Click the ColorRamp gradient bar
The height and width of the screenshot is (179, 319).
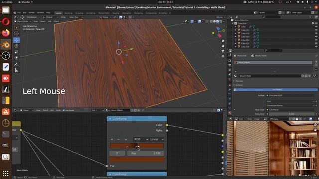[x=137, y=146]
